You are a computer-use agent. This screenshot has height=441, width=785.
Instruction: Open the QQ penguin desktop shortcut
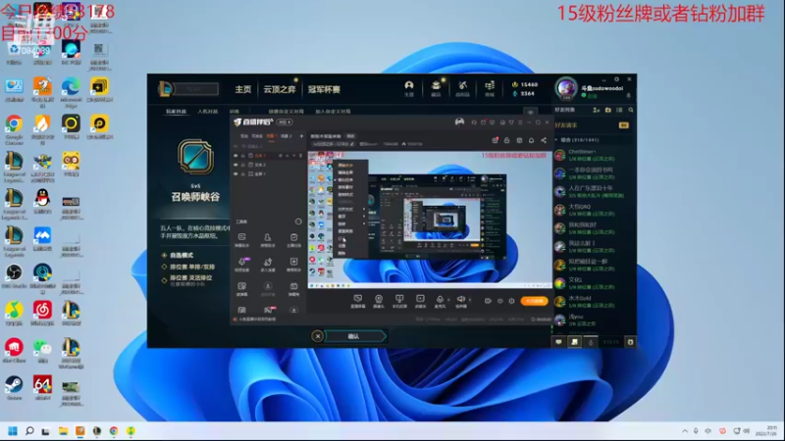pos(42,198)
